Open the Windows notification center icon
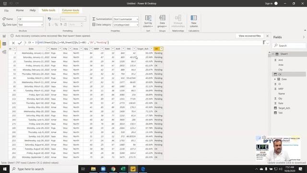The height and width of the screenshot is (173, 307). (x=301, y=169)
